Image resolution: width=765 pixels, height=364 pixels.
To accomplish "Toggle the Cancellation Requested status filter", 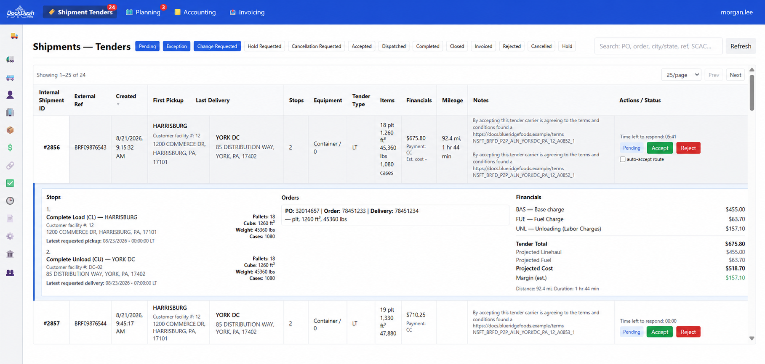I will pos(317,46).
